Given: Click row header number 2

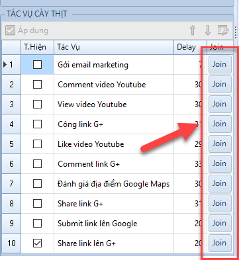Looking at the screenshot, I should (11, 85).
